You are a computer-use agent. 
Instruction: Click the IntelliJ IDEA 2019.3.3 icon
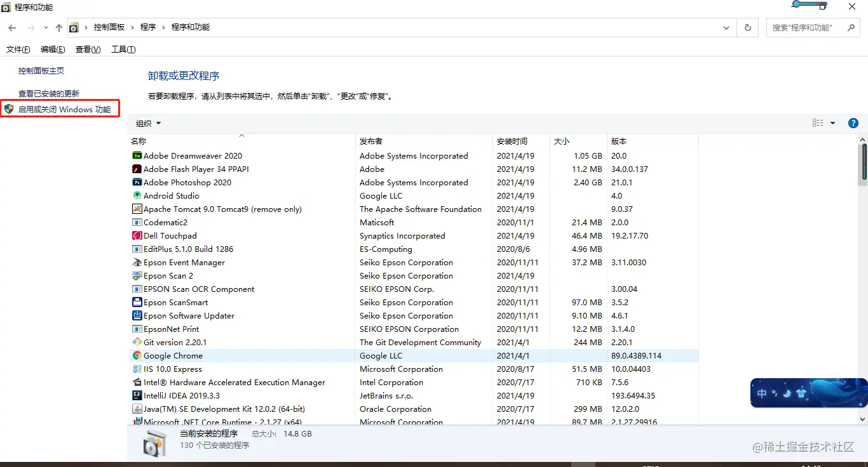[x=137, y=395]
